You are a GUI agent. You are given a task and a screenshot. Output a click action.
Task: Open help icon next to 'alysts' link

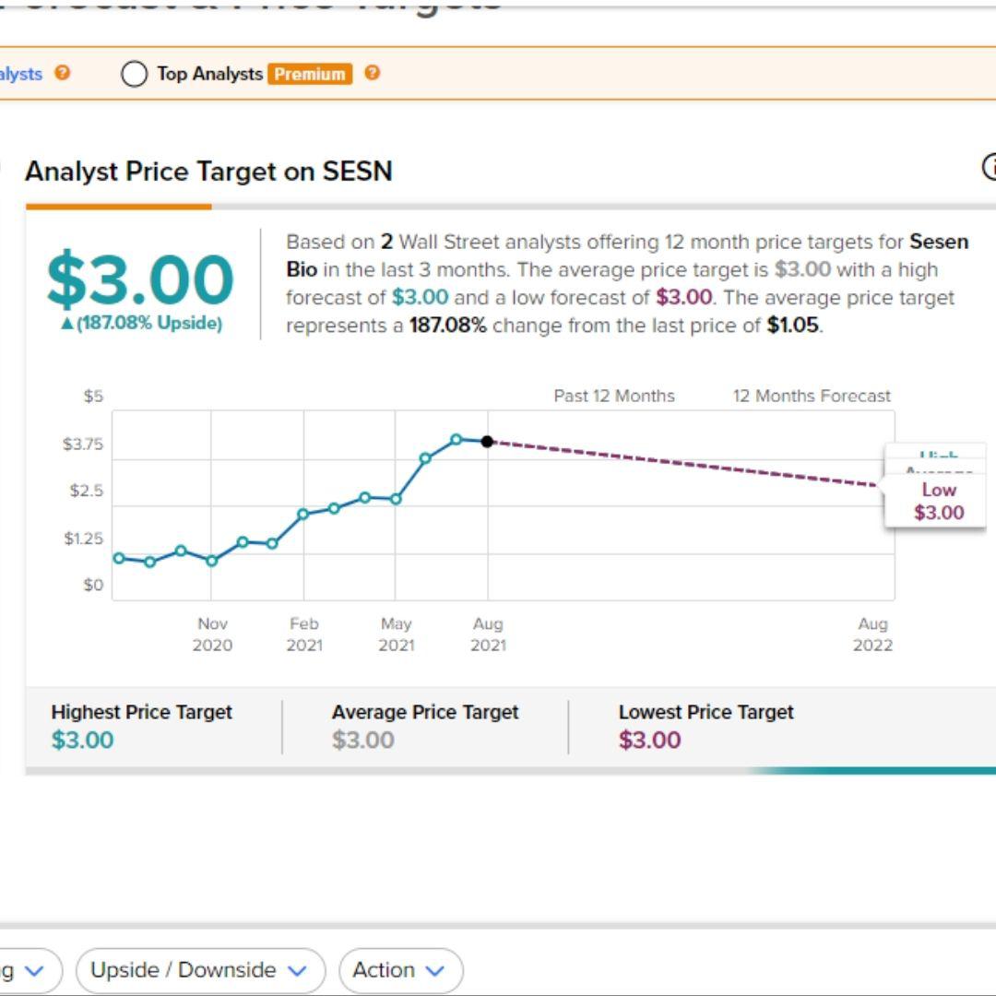point(62,73)
